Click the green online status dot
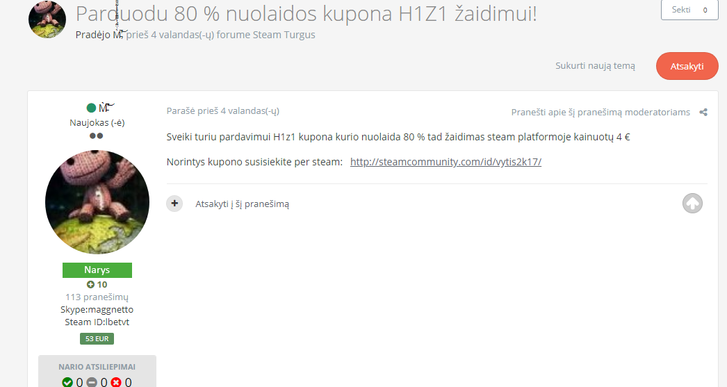Viewport: 727px width, 387px height. point(91,108)
